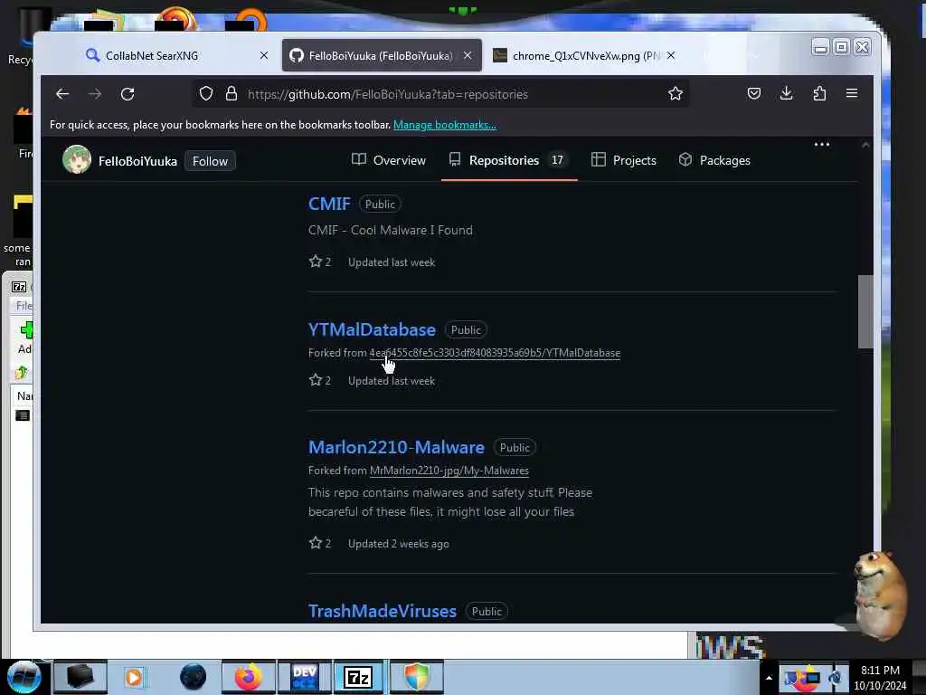
Task: Click the taskbar clock showing 8:11 PM
Action: point(880,677)
